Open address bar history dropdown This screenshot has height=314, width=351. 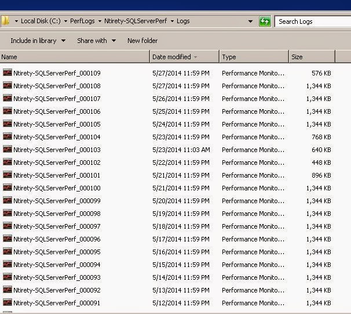coord(250,21)
